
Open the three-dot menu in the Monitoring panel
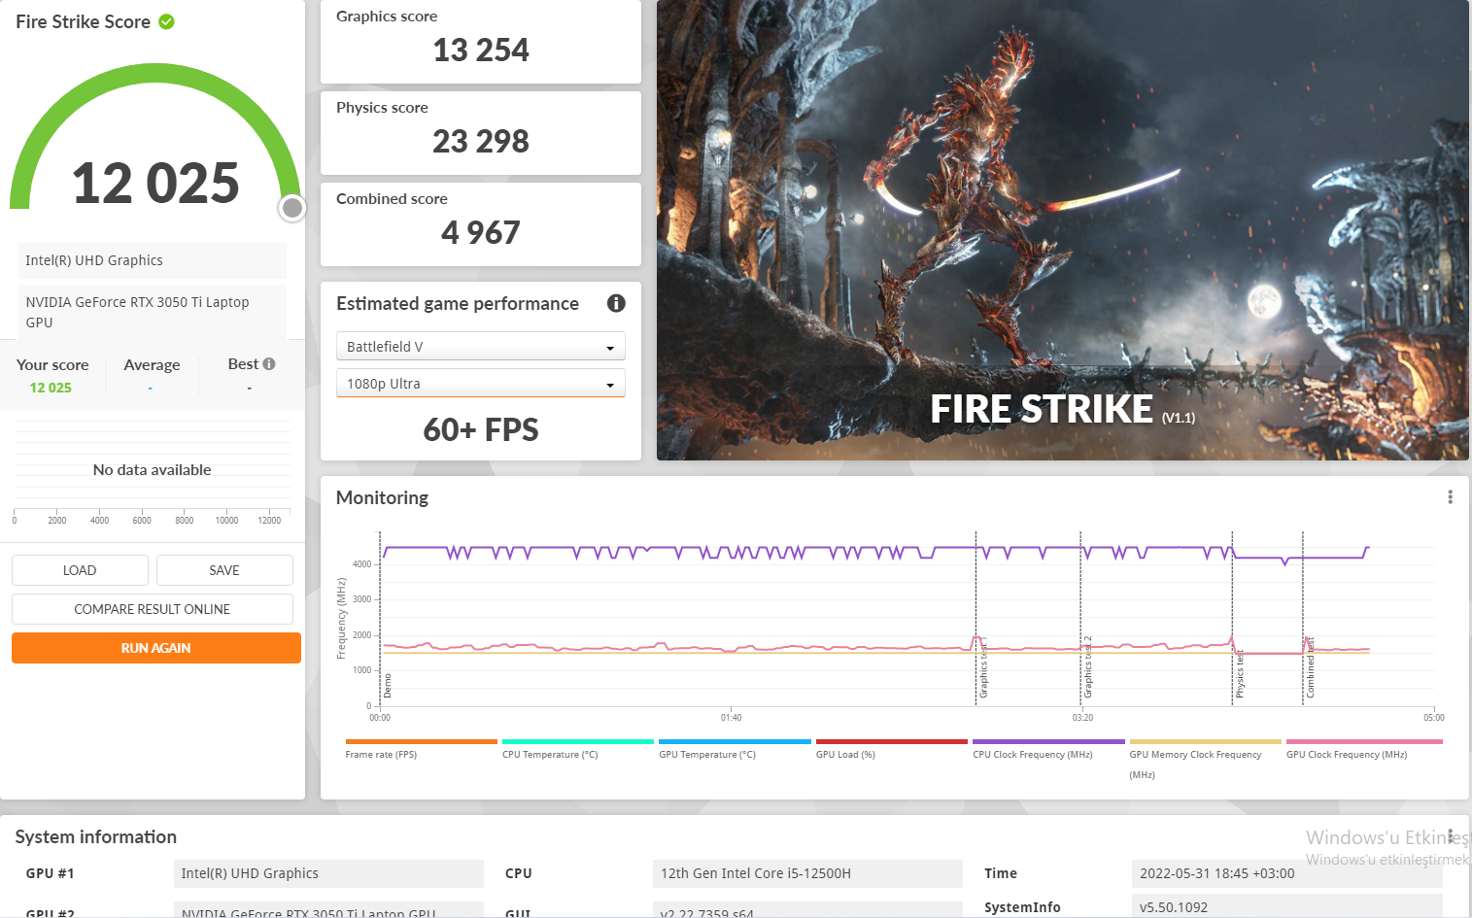point(1450,497)
